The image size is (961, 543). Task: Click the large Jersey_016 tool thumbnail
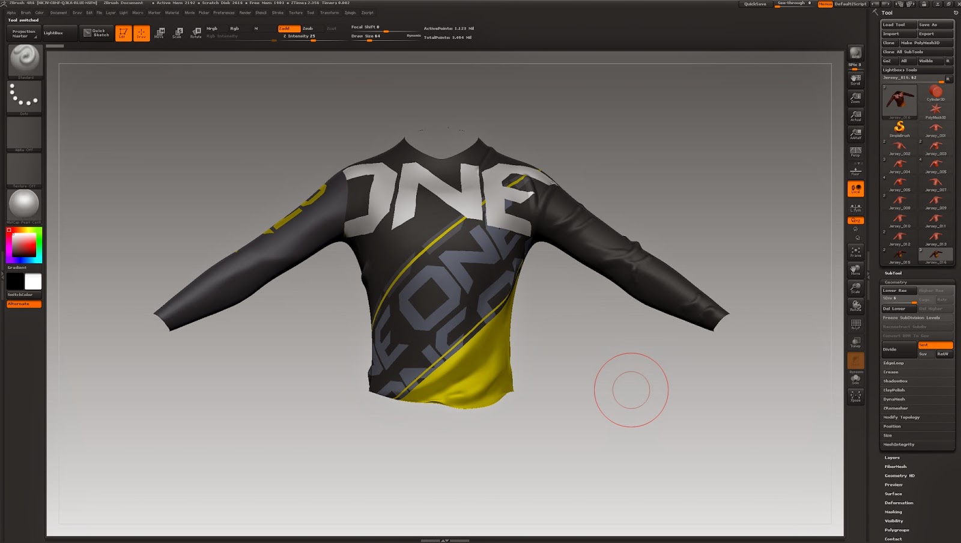899,102
